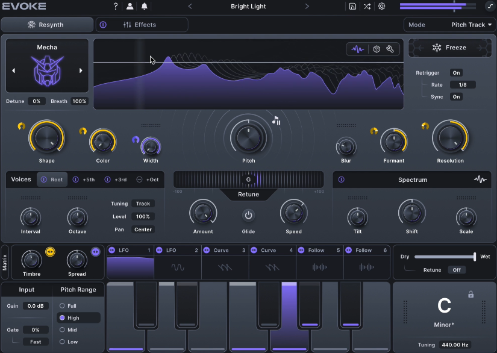This screenshot has width=497, height=353.
Task: Toggle the Root voice on/off
Action: (44, 180)
